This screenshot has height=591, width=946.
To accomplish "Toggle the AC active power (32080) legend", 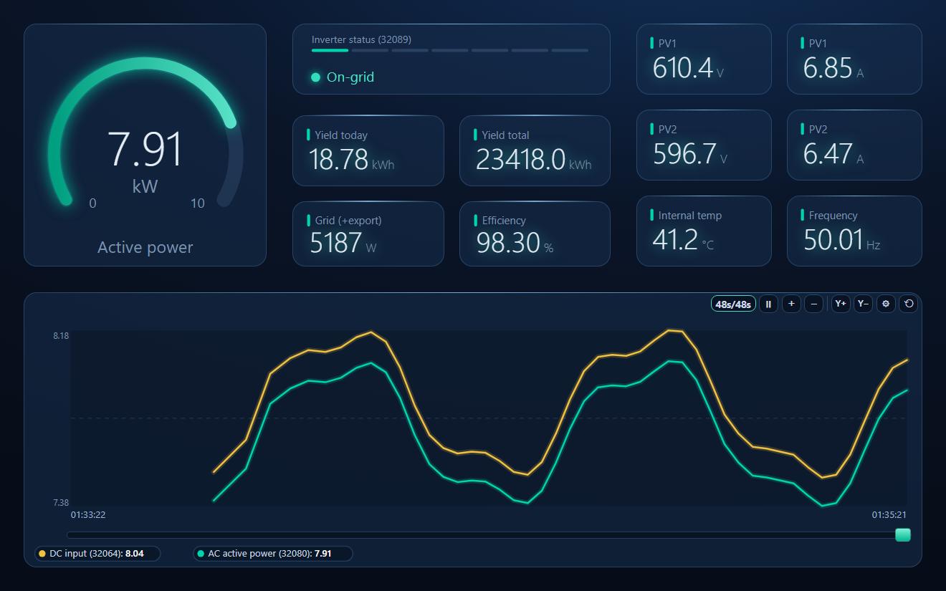I will pos(273,554).
